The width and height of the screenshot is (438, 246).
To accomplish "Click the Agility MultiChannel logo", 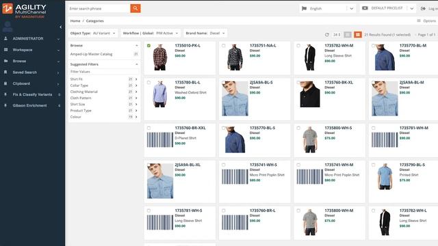I will pos(25,10).
